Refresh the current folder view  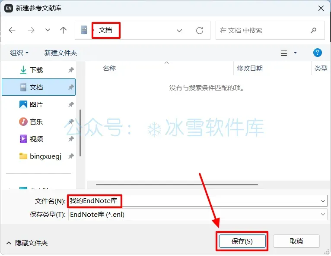[200, 31]
